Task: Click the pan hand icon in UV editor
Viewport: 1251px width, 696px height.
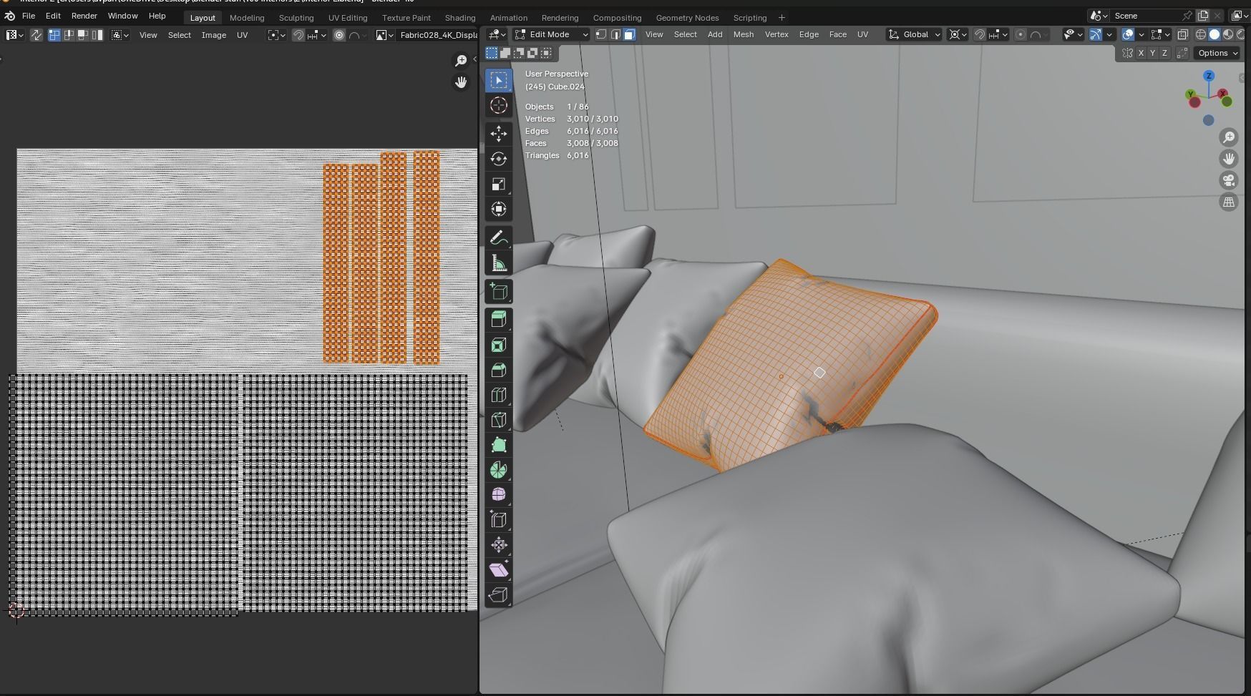Action: click(x=461, y=82)
